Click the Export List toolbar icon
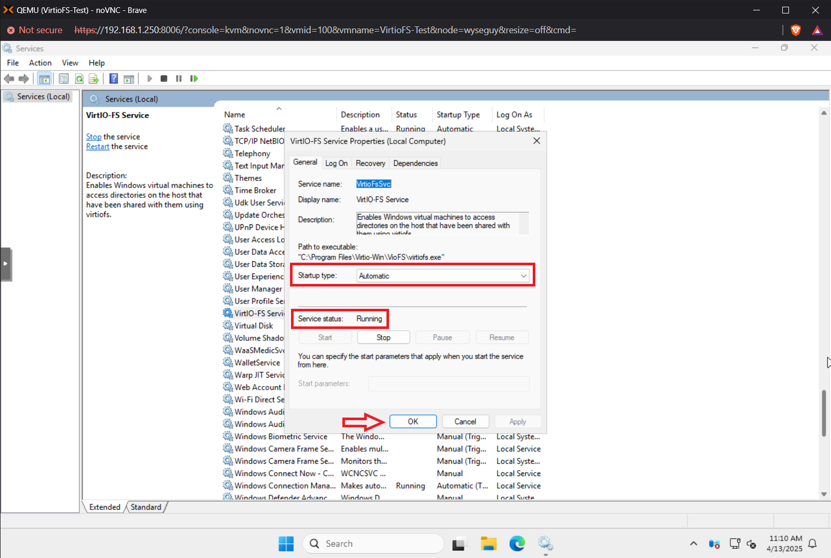 94,79
